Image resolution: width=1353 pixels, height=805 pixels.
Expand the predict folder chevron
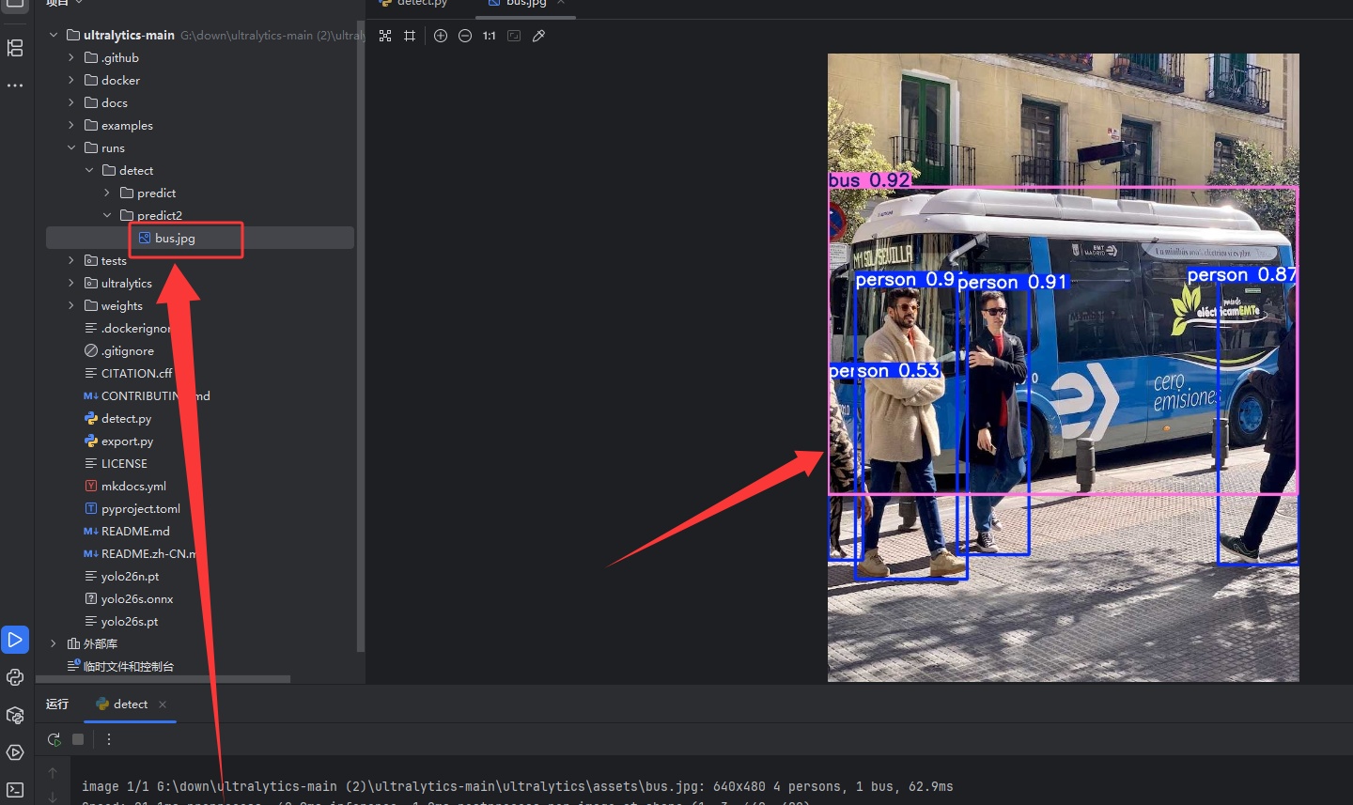pos(107,193)
